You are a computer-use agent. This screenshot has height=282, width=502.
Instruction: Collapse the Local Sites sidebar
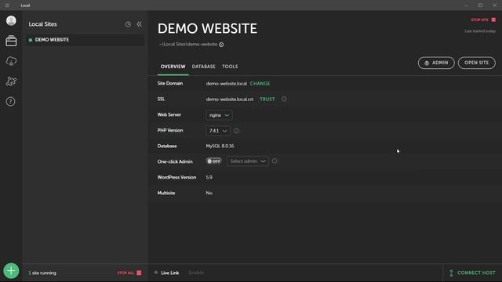(x=140, y=24)
